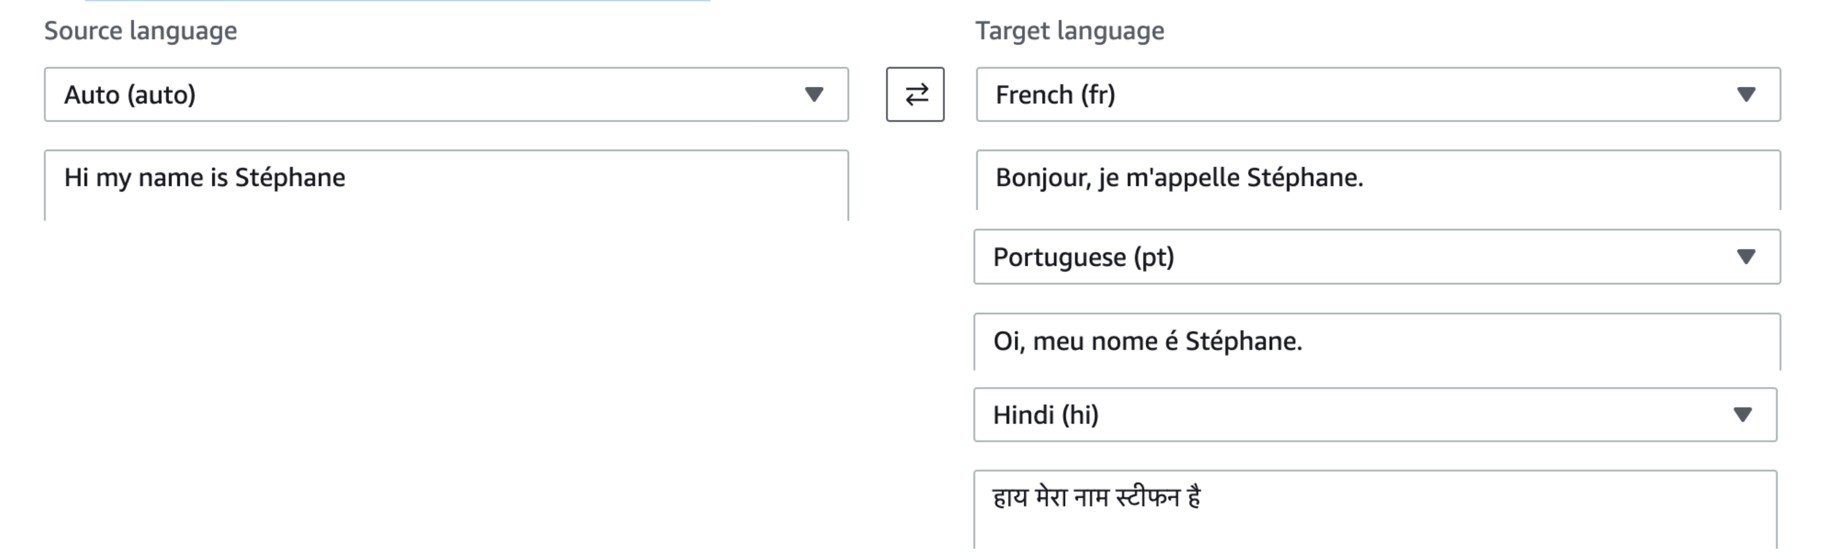Click the "Source language" label
Screen dimensions: 1848x557
(x=140, y=31)
